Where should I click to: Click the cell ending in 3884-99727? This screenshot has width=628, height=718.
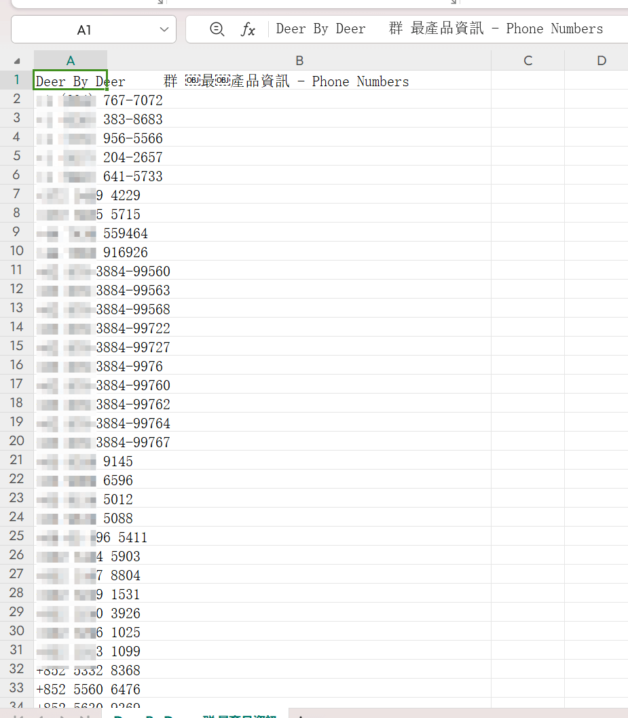coord(71,346)
